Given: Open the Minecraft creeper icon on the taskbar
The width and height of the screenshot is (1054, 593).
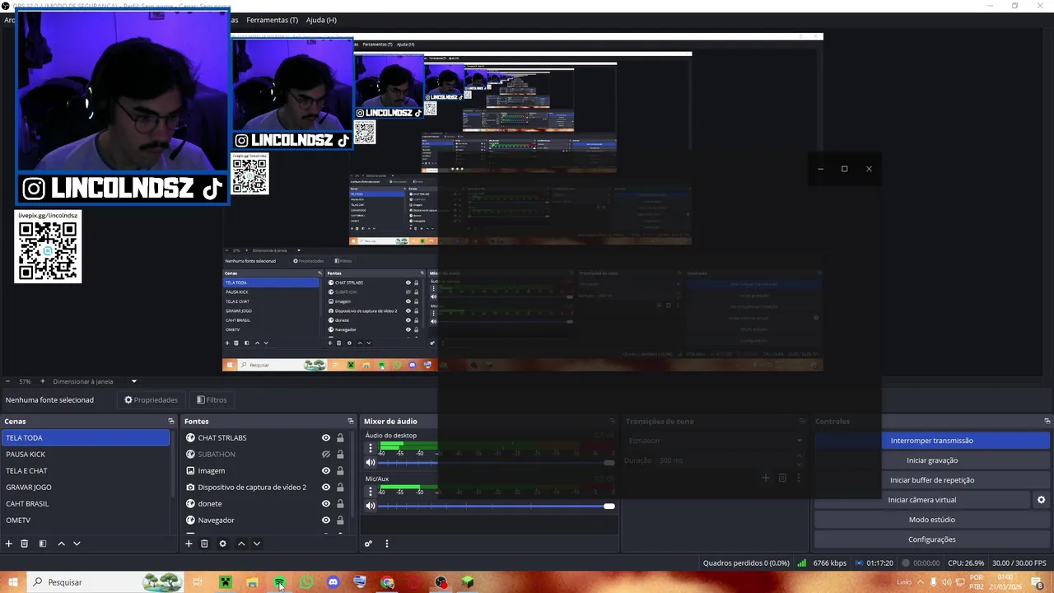Looking at the screenshot, I should 225,582.
